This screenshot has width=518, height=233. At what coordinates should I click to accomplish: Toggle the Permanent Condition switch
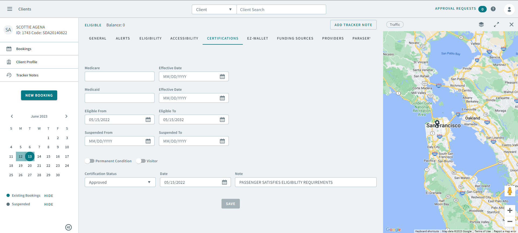click(x=90, y=161)
